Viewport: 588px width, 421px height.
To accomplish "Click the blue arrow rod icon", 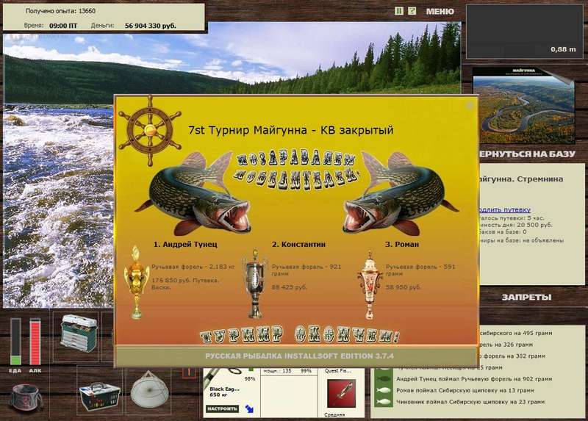I will [x=249, y=409].
